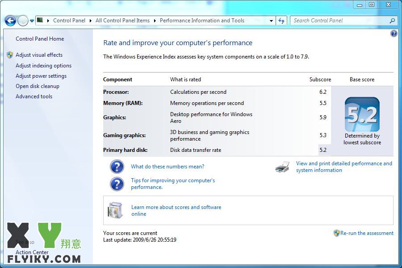Viewport: 402px width, 268px height.
Task: Focus the Search Control Panel box
Action: tap(343, 21)
